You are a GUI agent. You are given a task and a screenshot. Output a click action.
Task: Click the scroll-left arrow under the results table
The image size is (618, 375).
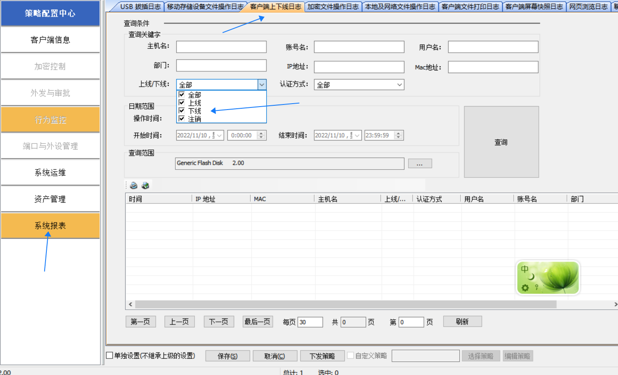130,305
